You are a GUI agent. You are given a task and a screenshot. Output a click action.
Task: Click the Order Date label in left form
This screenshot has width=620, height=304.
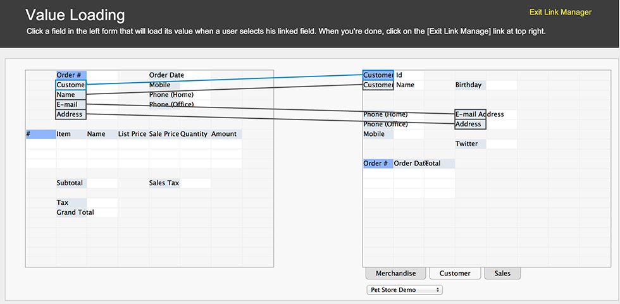(166, 75)
